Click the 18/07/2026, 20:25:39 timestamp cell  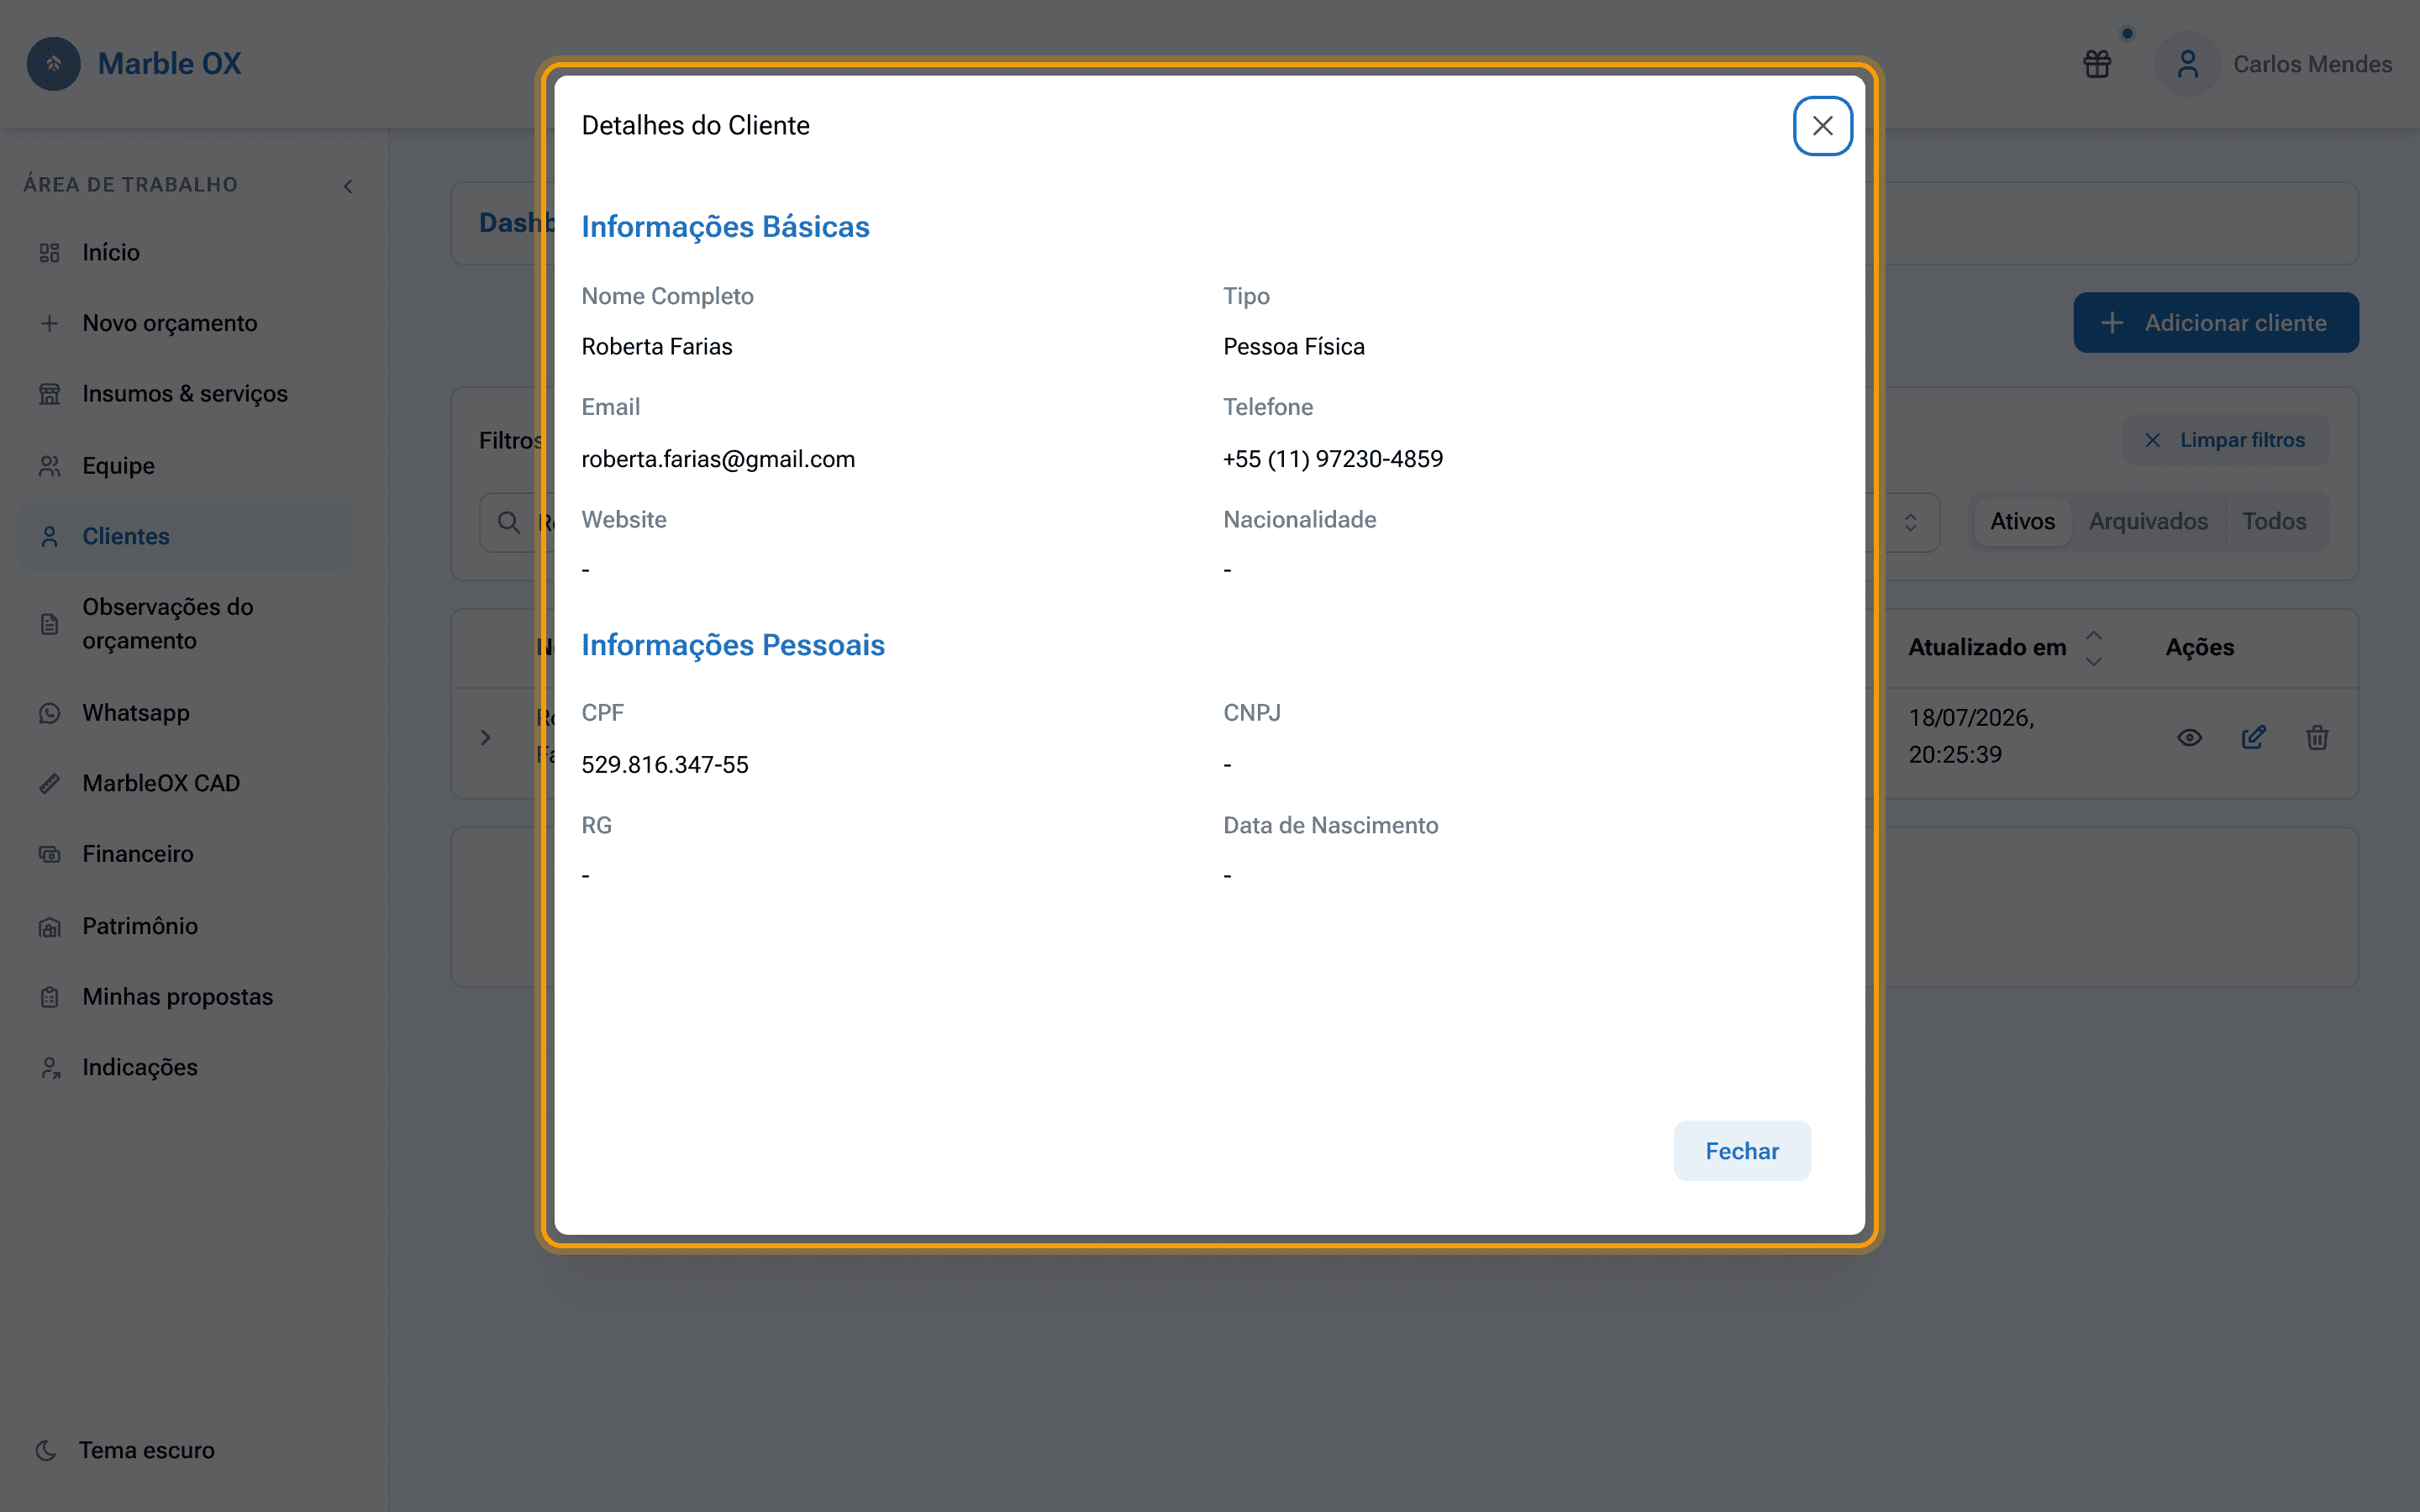pos(1971,736)
